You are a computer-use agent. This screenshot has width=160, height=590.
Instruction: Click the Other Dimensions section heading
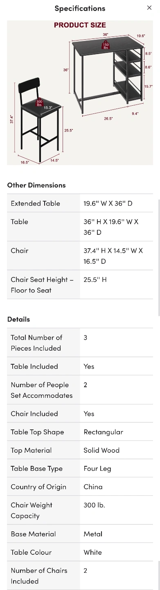(36, 185)
